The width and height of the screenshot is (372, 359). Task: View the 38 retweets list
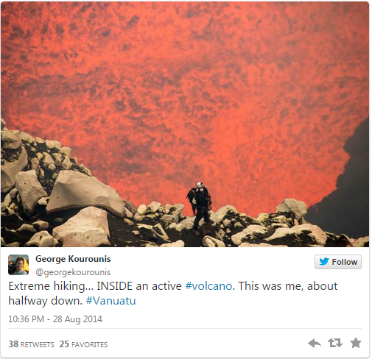pos(31,344)
